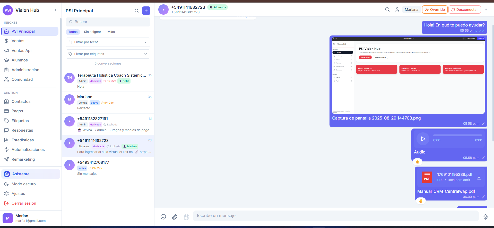The image size is (494, 228).
Task: Open Terapeuta Holística Coach conversation
Action: [x=108, y=81]
